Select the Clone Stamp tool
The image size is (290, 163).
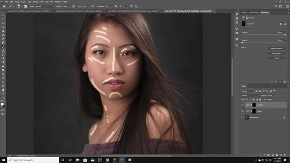[x=3, y=50]
